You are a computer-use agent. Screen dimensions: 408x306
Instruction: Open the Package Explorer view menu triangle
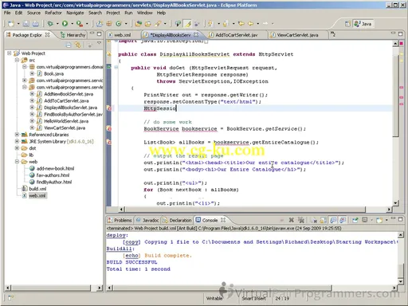tap(99, 43)
